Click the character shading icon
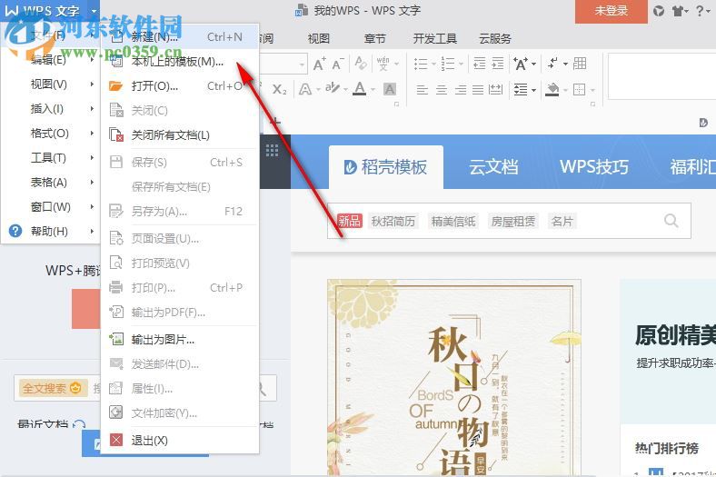The image size is (716, 477). coord(390,89)
